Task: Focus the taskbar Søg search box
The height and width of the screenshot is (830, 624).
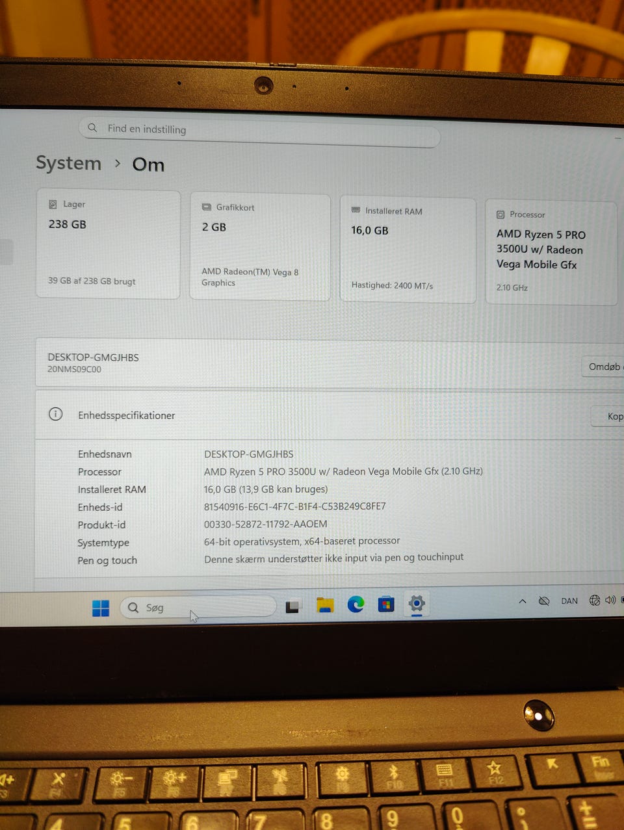Action: [x=198, y=607]
